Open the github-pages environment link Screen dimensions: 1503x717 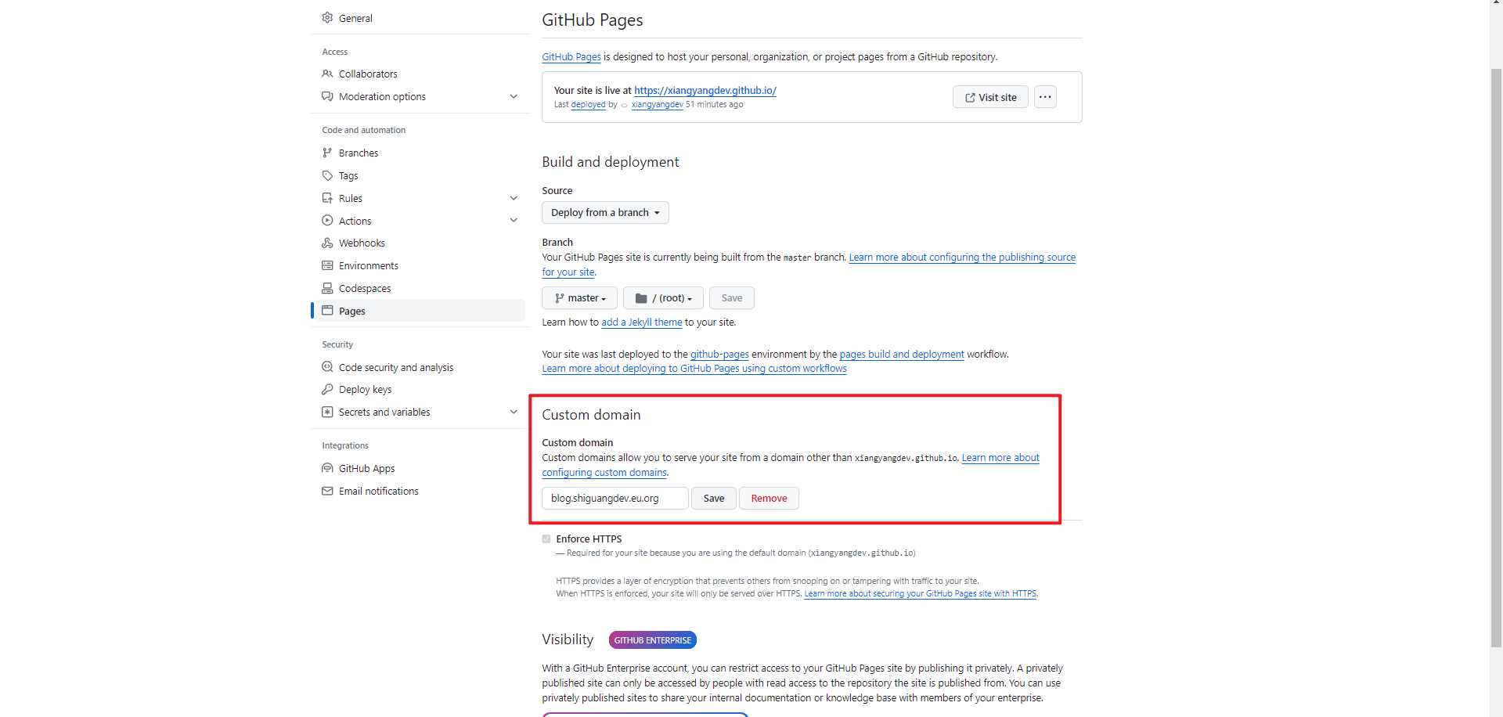[x=719, y=355]
